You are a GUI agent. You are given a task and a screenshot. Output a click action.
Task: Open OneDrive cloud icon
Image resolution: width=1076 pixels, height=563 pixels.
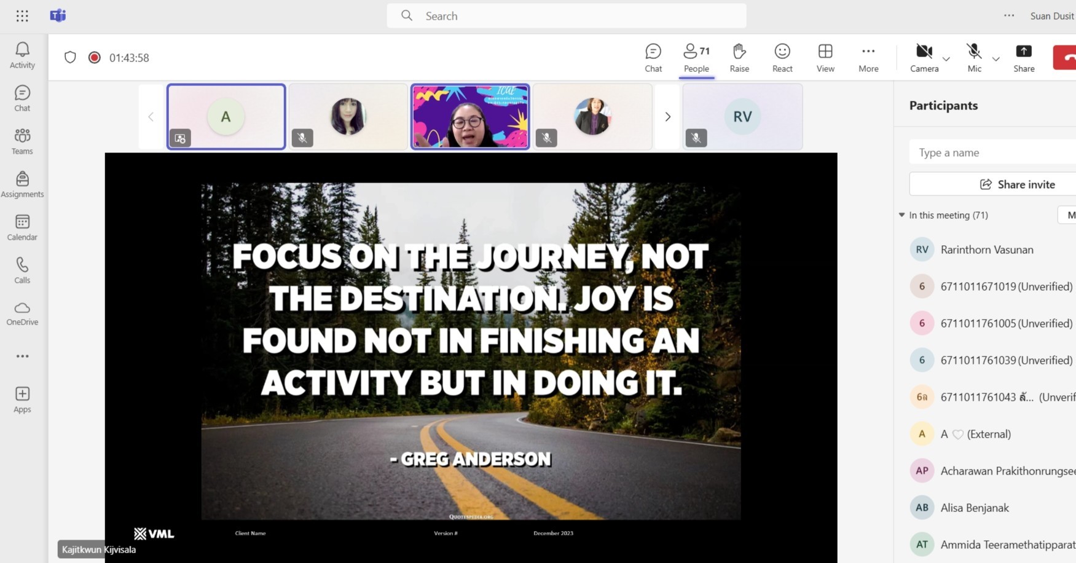click(22, 313)
